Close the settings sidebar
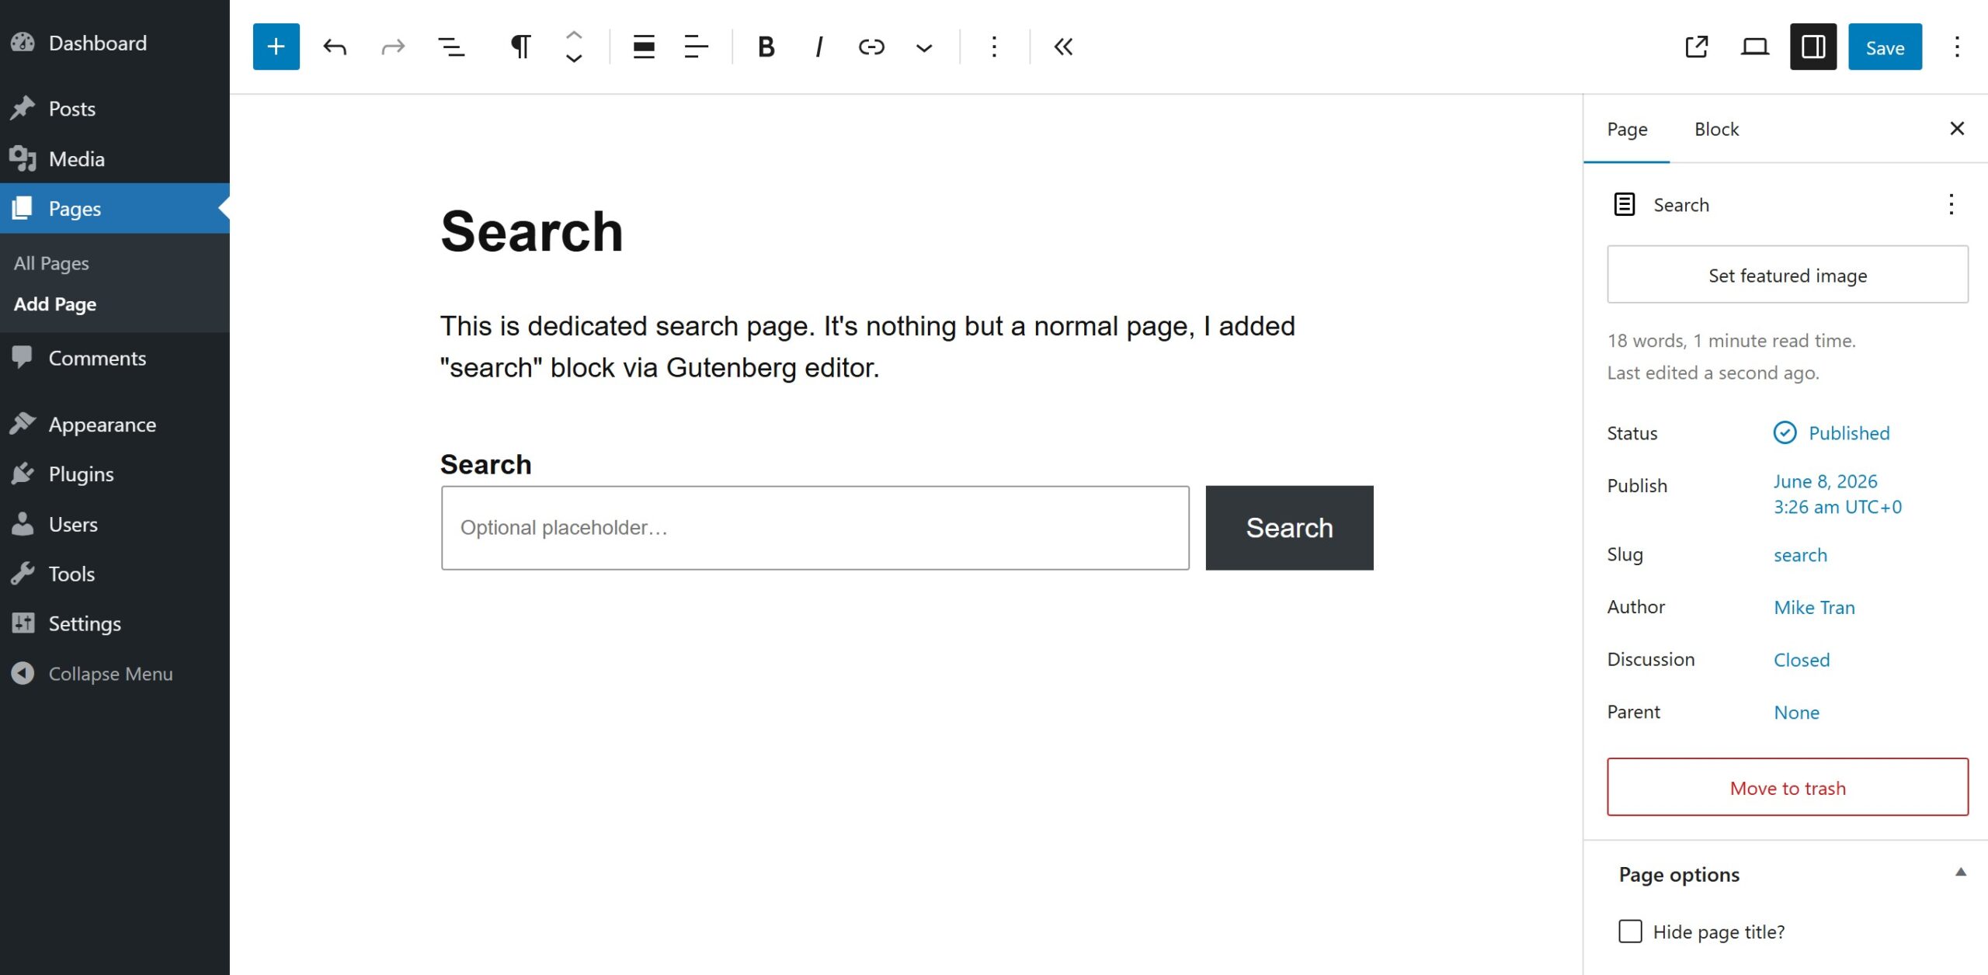The height and width of the screenshot is (975, 1988). [x=1957, y=128]
